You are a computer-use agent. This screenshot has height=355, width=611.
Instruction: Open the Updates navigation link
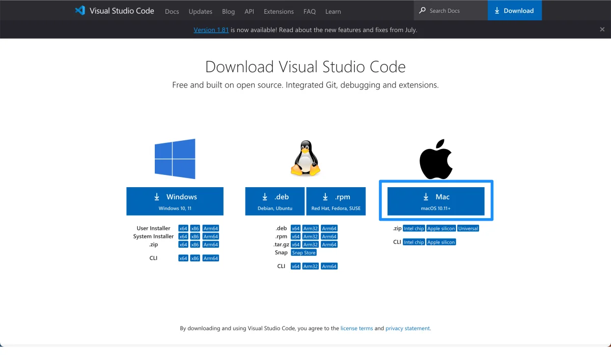(201, 11)
